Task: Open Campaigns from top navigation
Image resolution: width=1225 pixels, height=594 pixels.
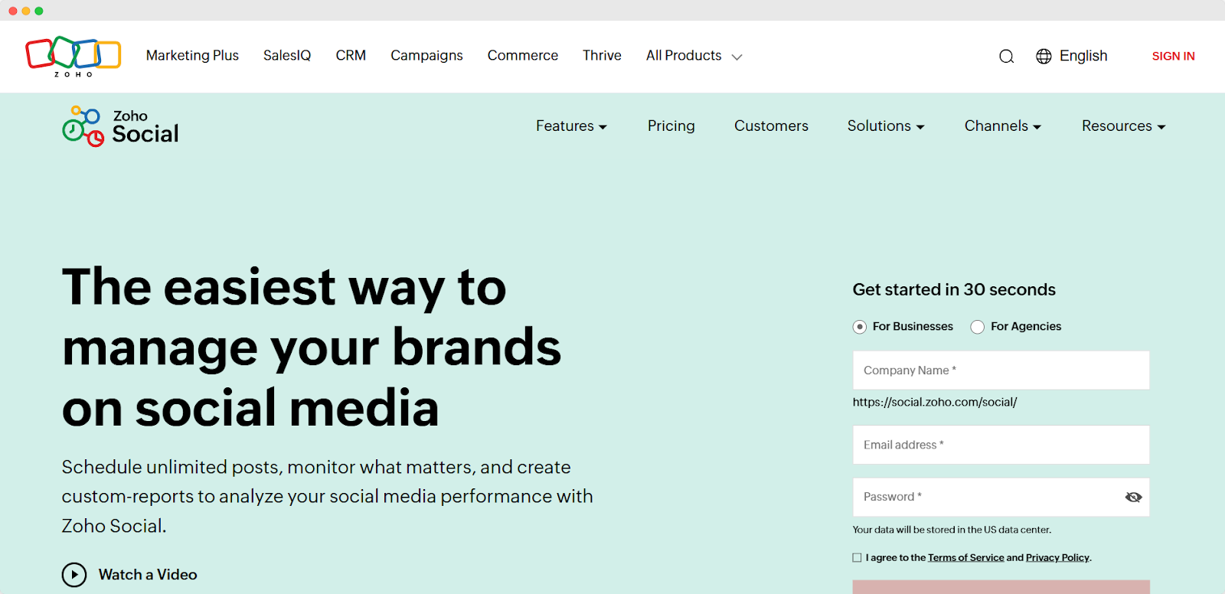Action: pyautogui.click(x=426, y=56)
